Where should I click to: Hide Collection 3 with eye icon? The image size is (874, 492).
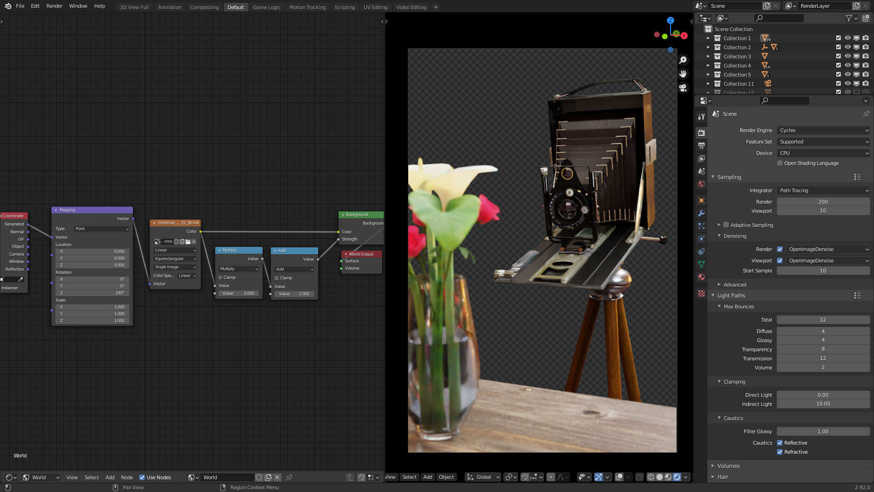(x=848, y=56)
